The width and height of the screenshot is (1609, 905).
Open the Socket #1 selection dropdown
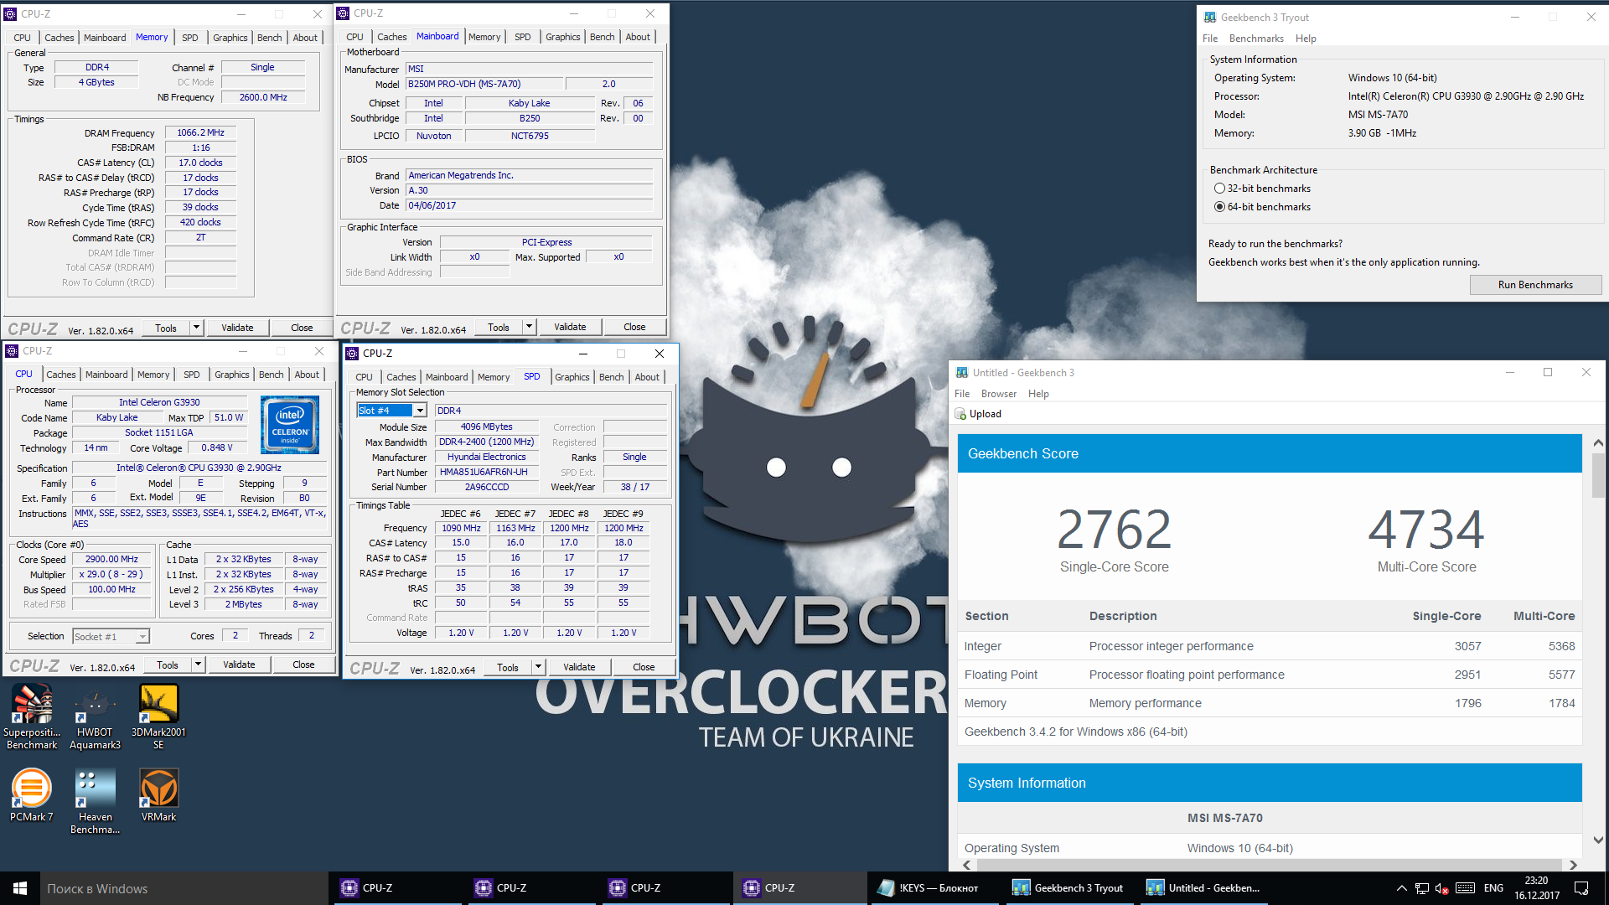142,637
